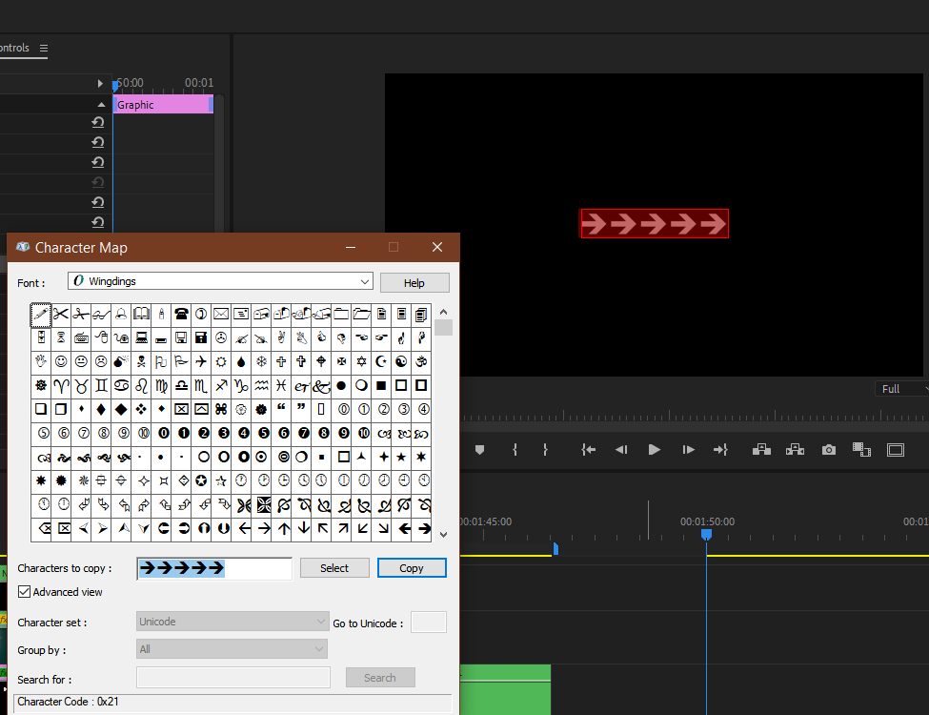Go to In point in Program Monitor

588,450
